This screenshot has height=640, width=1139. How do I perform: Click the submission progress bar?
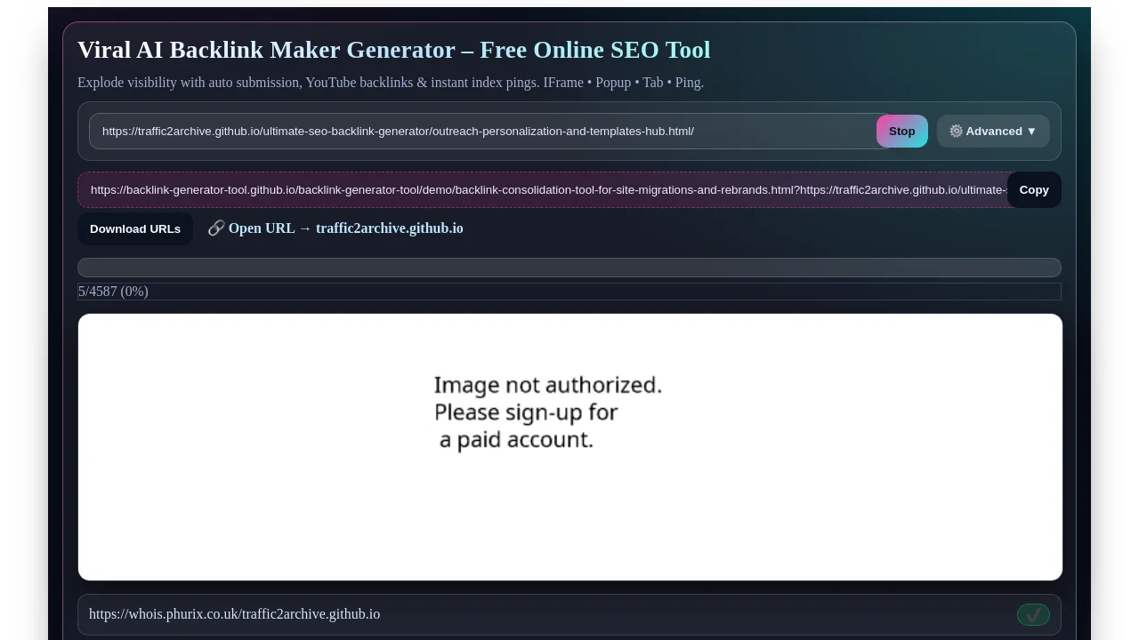569,268
